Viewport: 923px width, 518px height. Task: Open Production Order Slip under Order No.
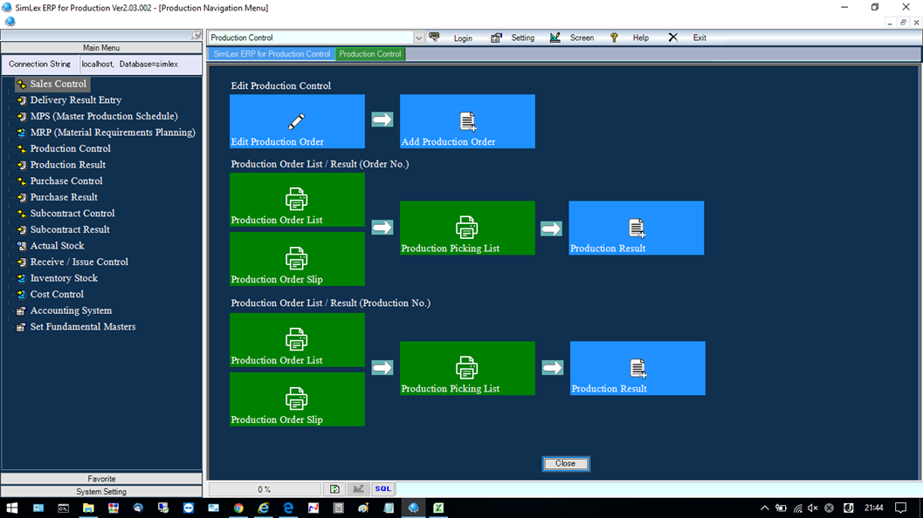[297, 259]
